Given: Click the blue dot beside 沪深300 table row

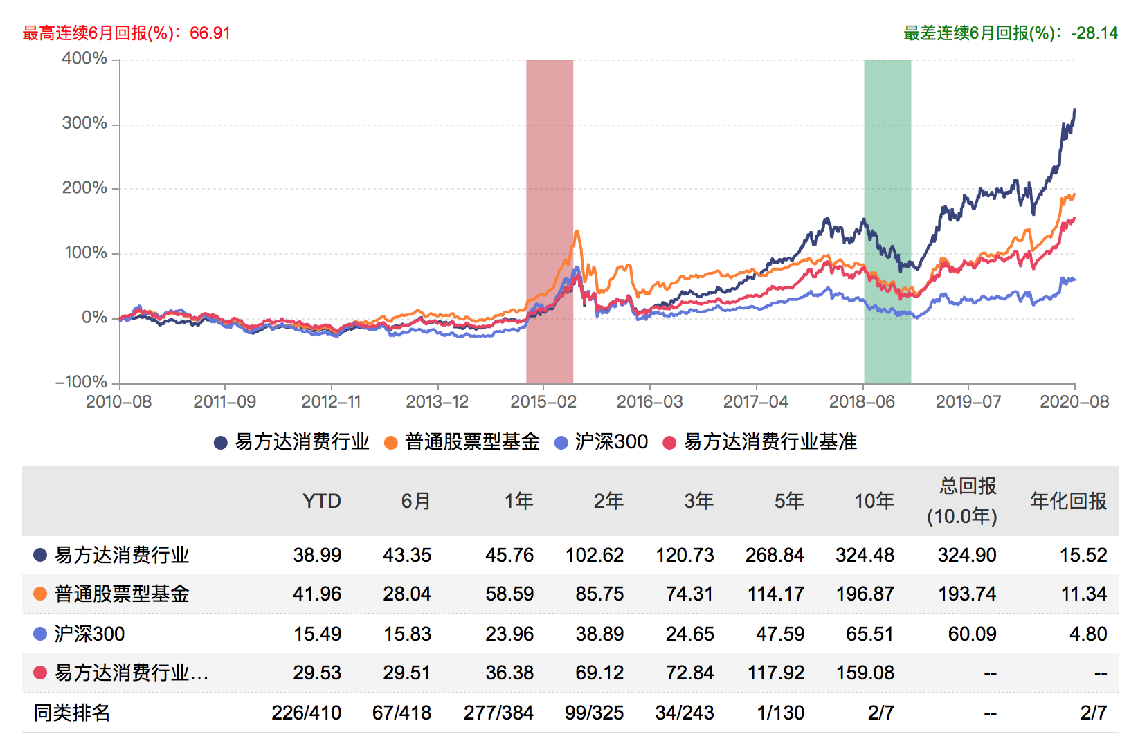Looking at the screenshot, I should click(x=40, y=634).
